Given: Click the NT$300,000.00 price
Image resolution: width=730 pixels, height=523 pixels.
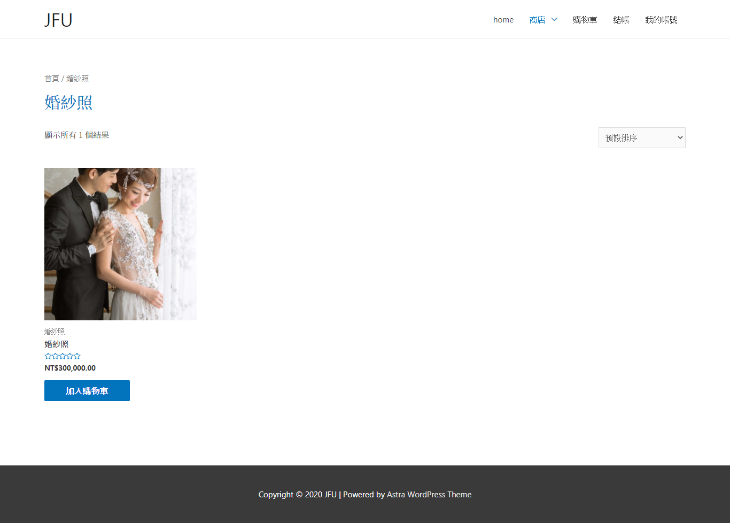Looking at the screenshot, I should click(70, 368).
